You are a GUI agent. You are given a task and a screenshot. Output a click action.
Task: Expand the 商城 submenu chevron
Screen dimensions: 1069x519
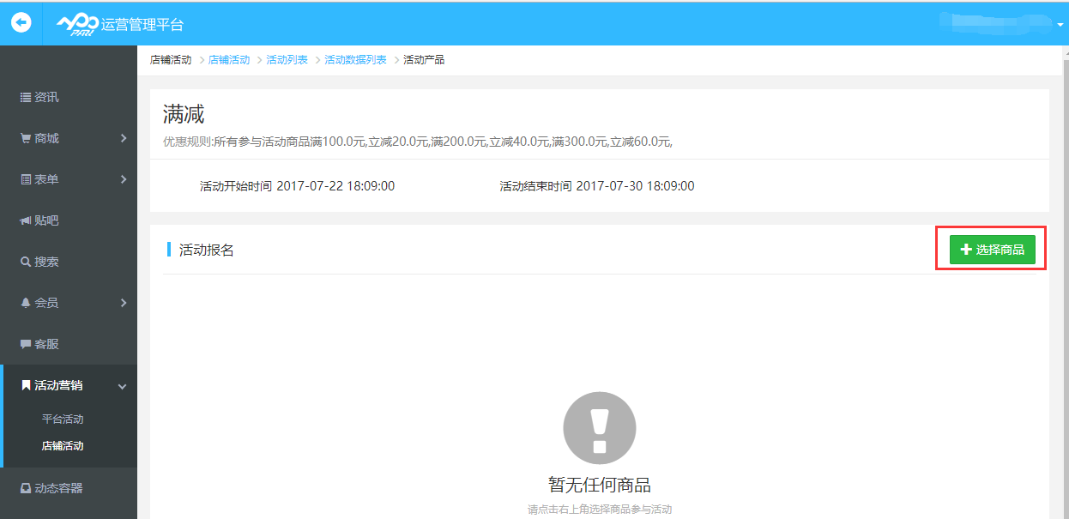coord(123,137)
